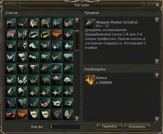Viewport: 163px width, 134px height.
Task: Select the purple flower hair accessory
Action: [x=11, y=103]
